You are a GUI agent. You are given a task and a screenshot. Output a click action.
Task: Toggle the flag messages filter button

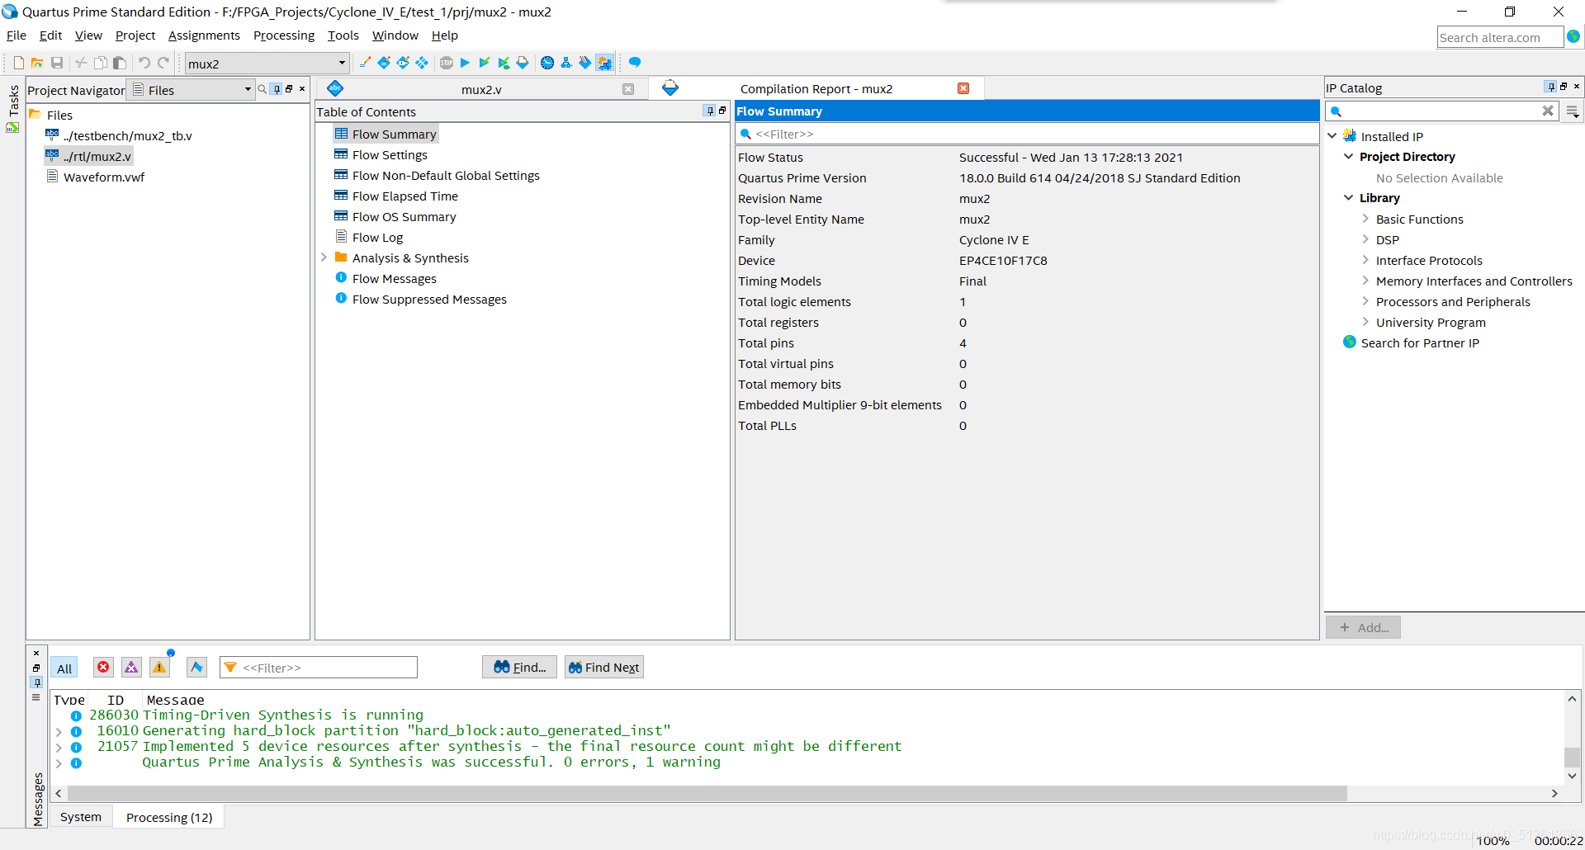[196, 667]
